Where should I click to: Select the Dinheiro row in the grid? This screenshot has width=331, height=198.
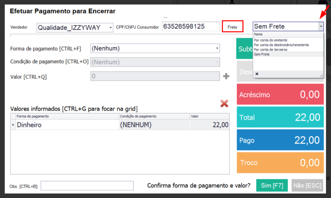pos(65,125)
